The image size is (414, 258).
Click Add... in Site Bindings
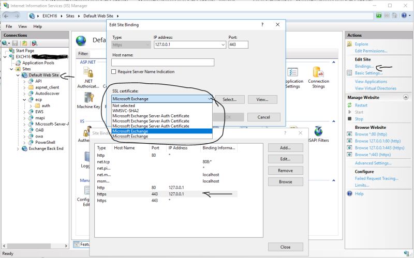point(286,148)
